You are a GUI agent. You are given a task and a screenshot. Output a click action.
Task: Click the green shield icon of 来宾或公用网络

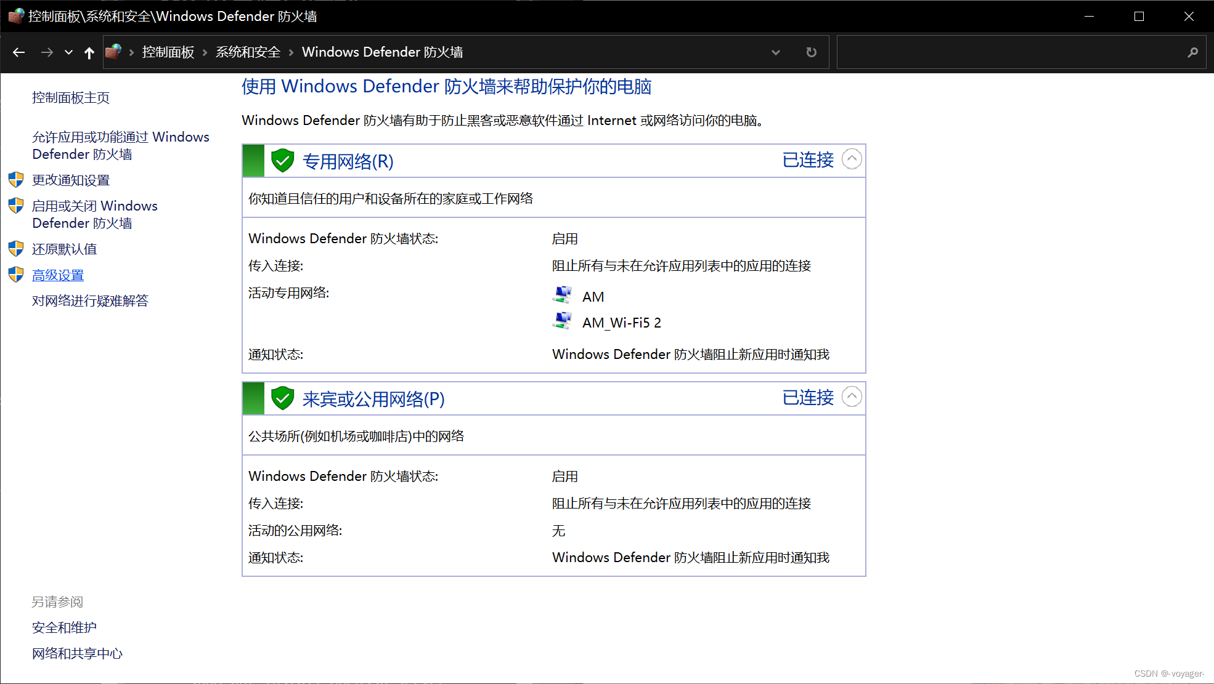tap(282, 398)
